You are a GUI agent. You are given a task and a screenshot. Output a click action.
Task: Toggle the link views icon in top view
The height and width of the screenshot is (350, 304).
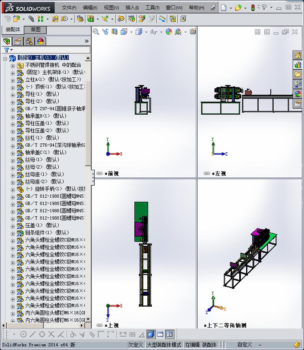pyautogui.click(x=100, y=325)
